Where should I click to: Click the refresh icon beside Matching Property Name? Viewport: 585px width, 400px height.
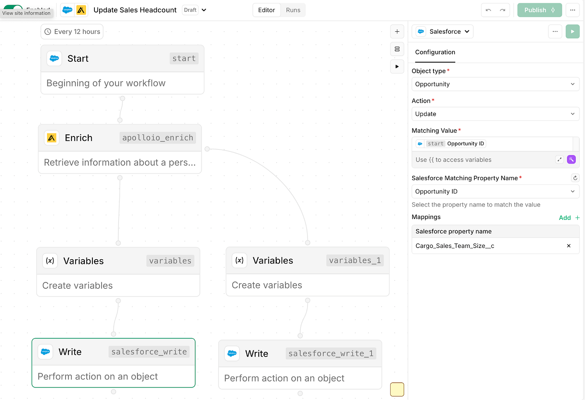coord(575,178)
